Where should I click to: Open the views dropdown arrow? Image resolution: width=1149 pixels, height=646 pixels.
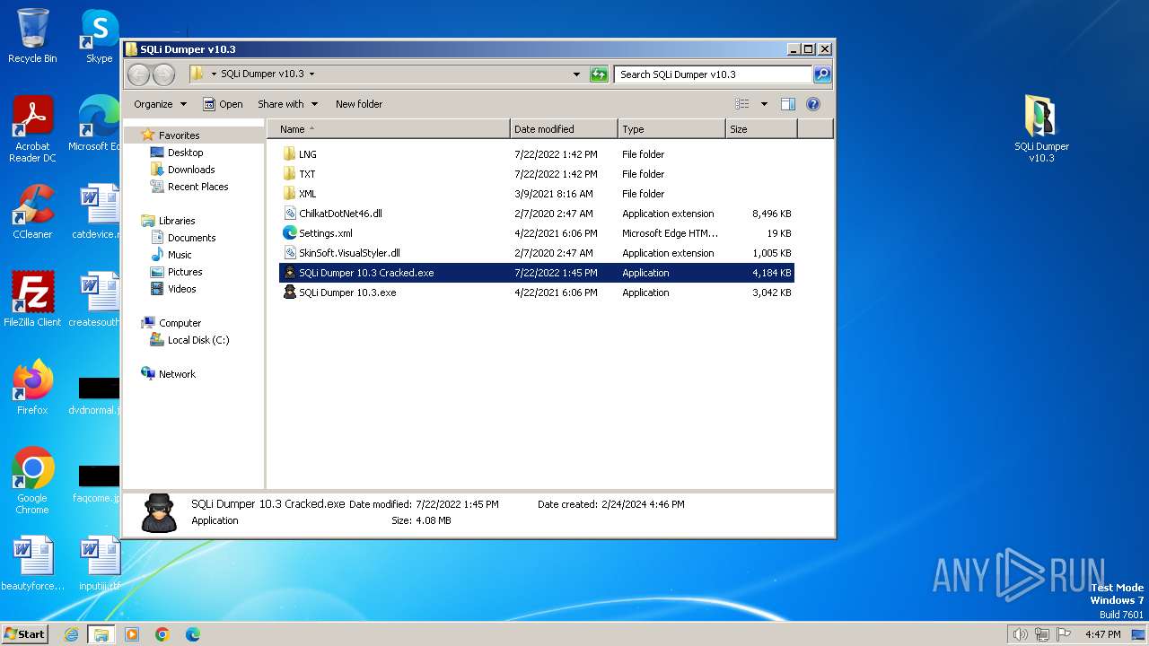764,104
